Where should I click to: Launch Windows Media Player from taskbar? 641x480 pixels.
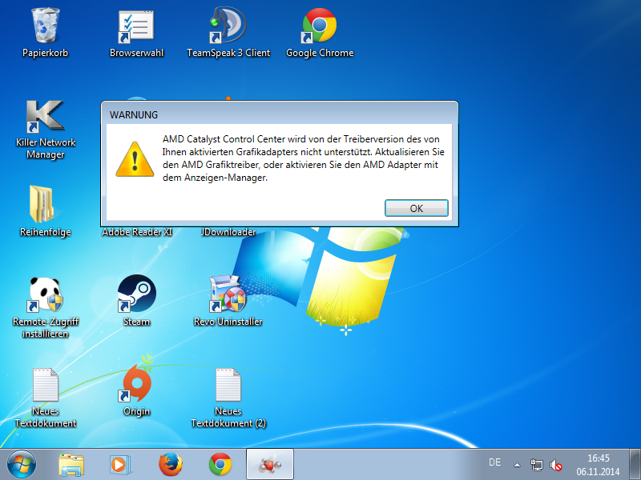120,465
